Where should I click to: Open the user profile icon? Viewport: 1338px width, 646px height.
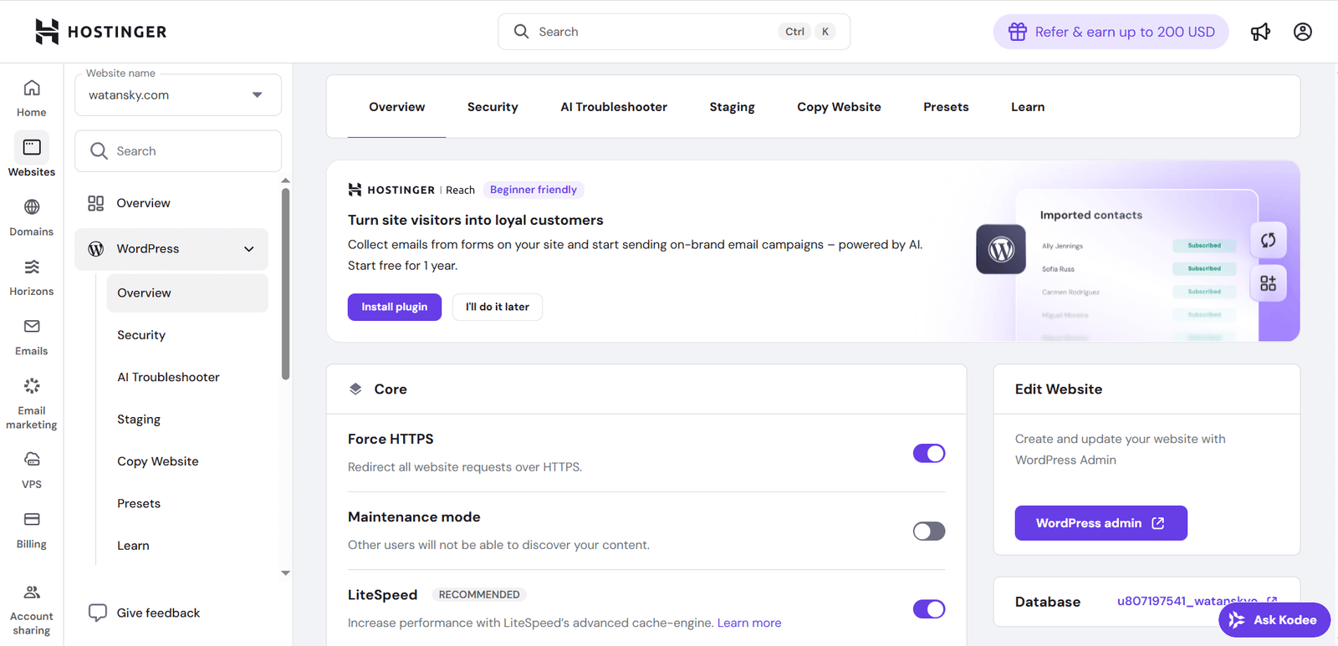click(1303, 32)
